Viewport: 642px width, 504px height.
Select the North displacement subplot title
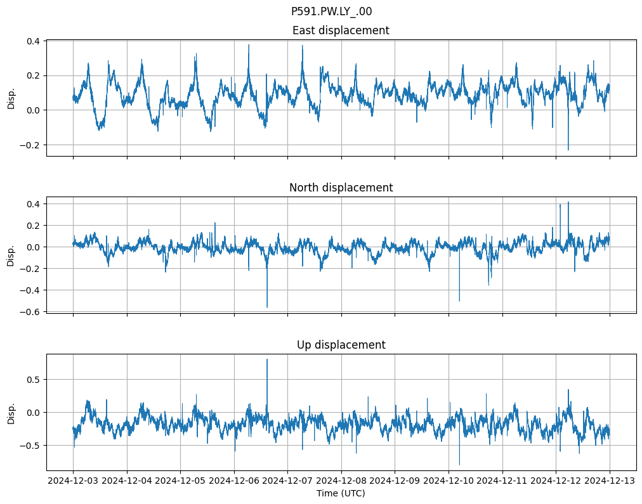coord(341,188)
